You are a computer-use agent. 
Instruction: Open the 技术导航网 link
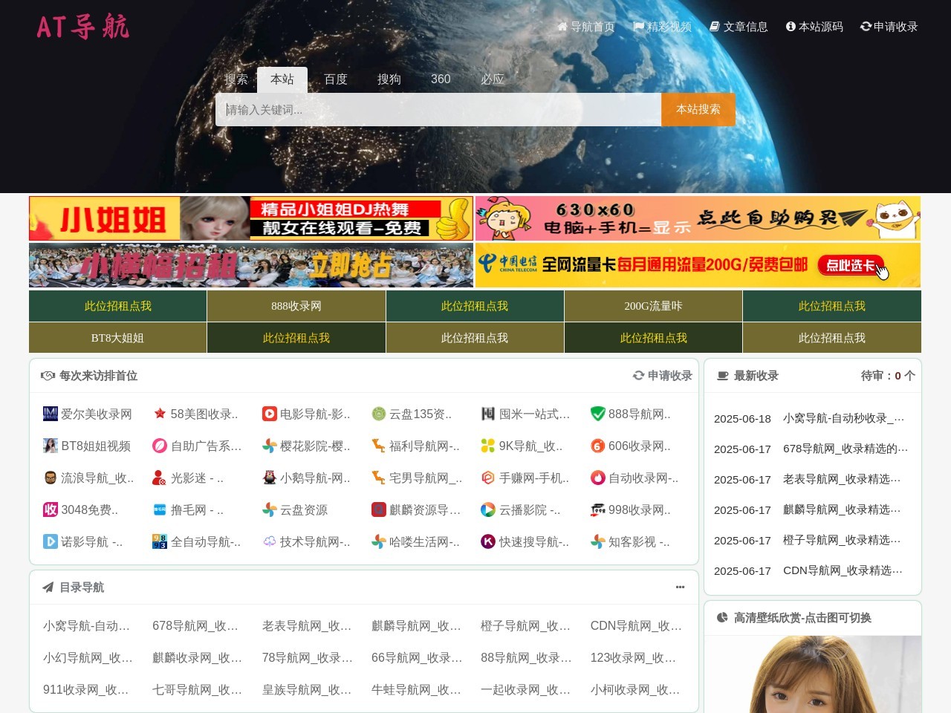tap(315, 542)
